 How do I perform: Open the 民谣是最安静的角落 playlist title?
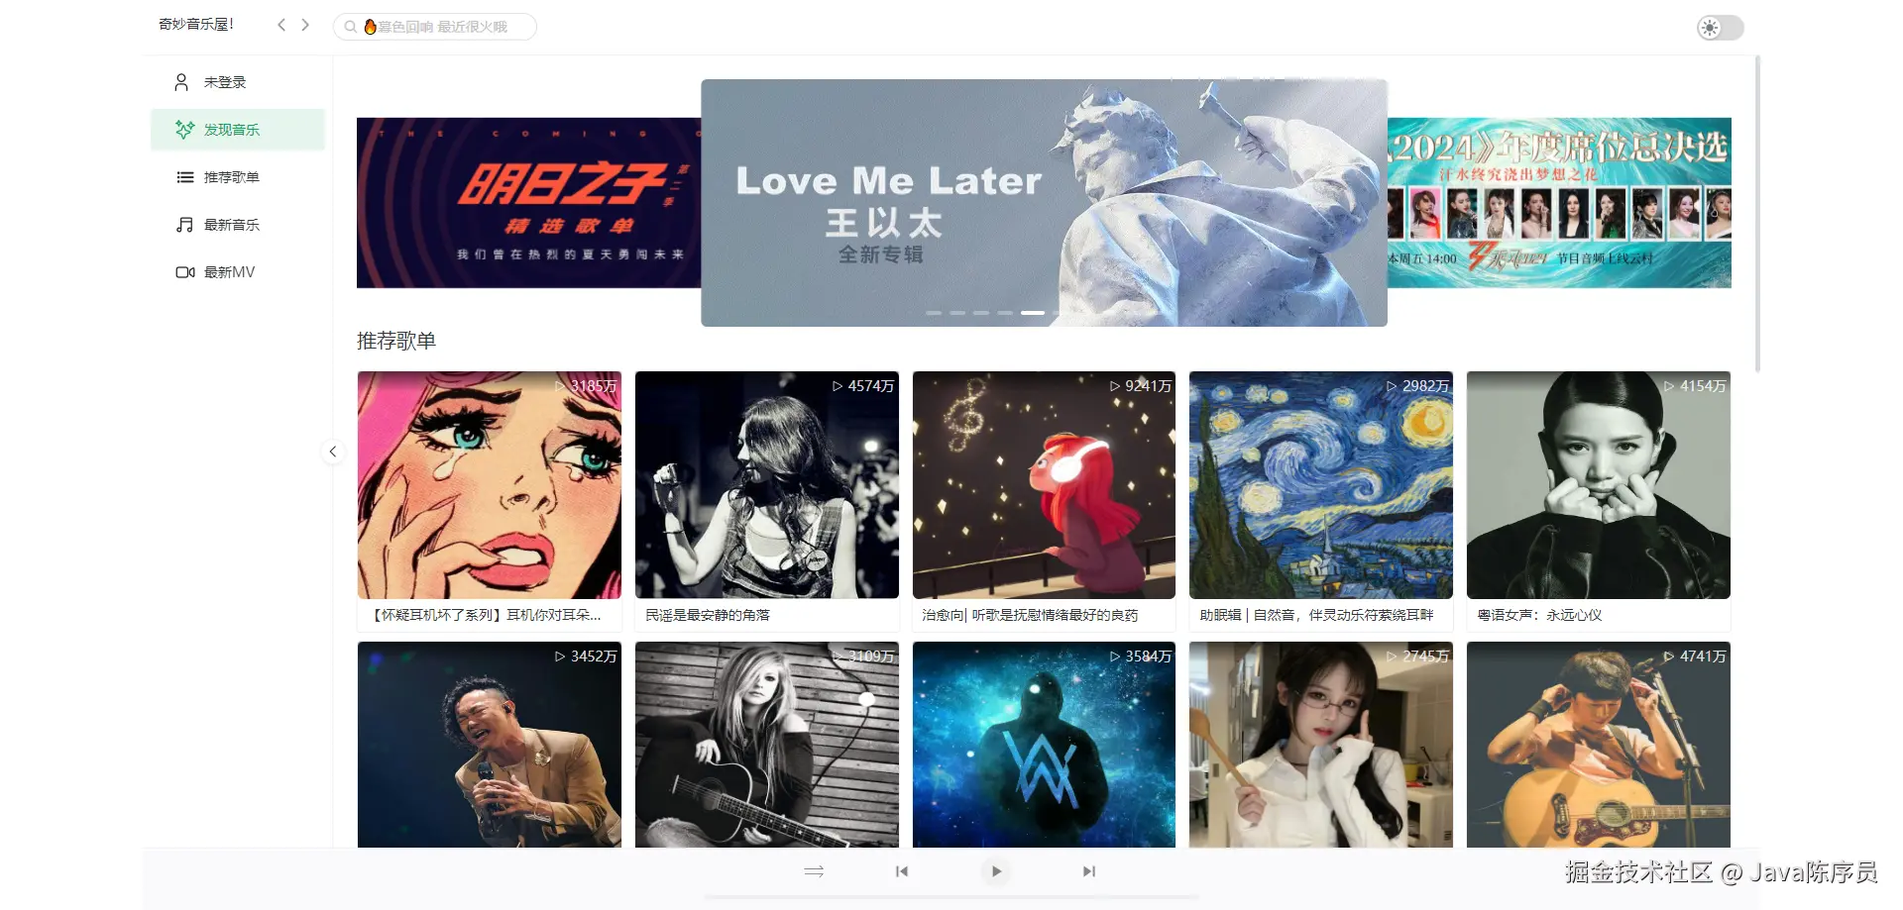[x=708, y=615]
